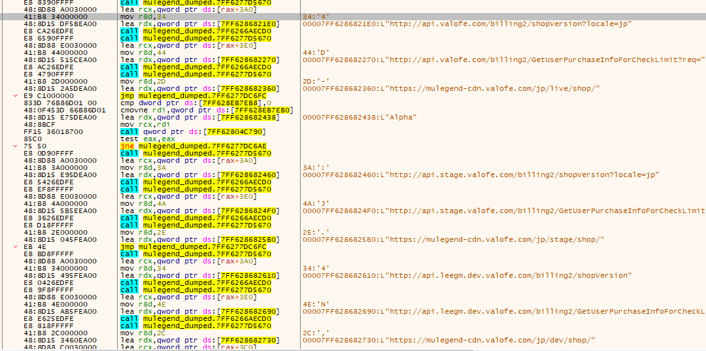Click the jne mulegend_dumped.7FF6277DC6AE instruction
Image resolution: width=706 pixels, height=351 pixels.
point(193,146)
